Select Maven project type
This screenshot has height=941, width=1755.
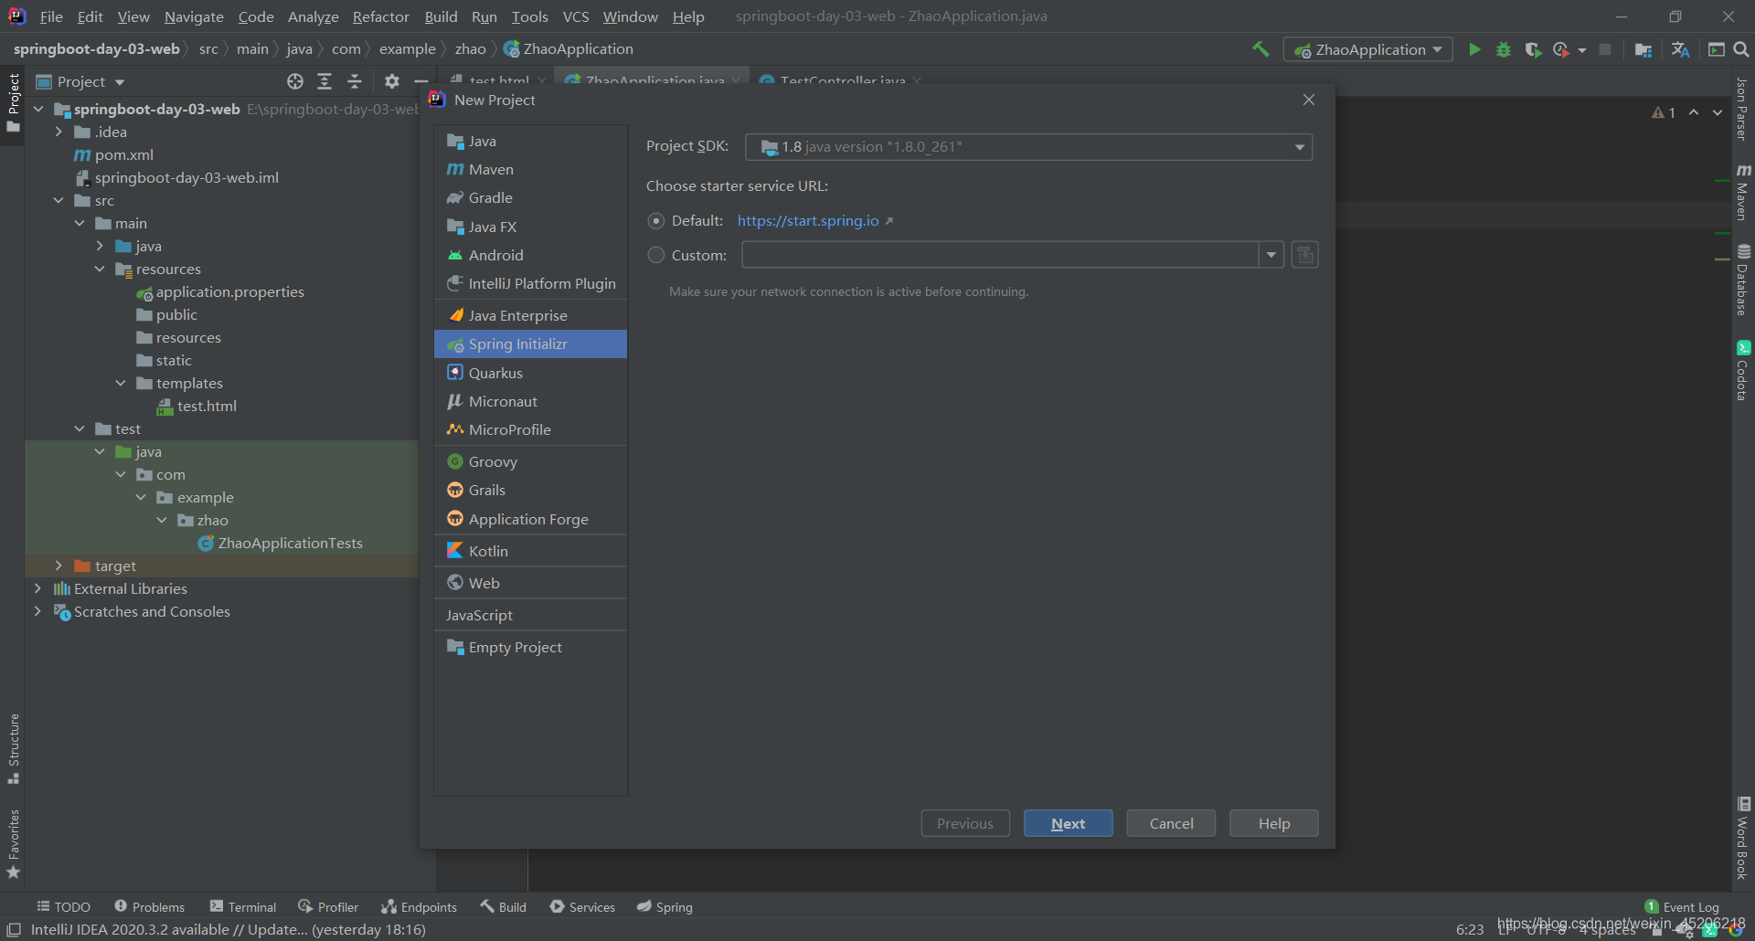point(530,170)
